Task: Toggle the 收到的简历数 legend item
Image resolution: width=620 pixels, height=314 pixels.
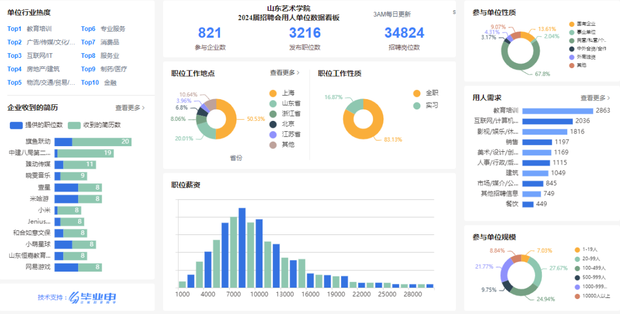Action: pyautogui.click(x=95, y=125)
